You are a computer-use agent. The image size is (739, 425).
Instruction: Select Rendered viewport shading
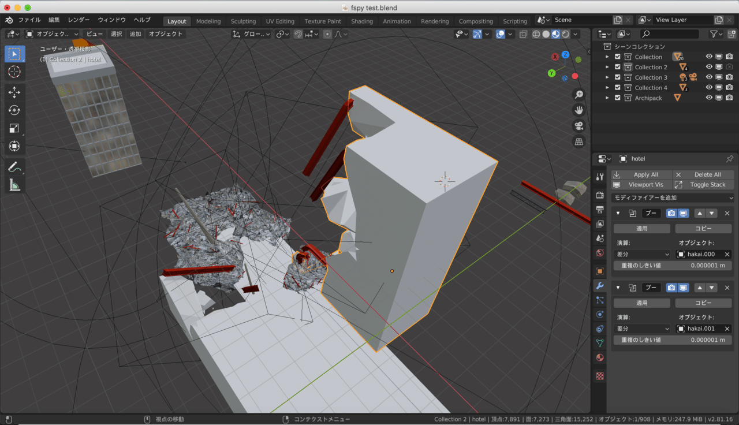[x=565, y=34]
